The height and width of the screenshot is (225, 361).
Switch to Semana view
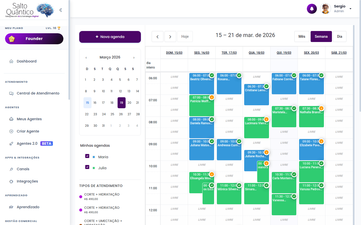(321, 36)
